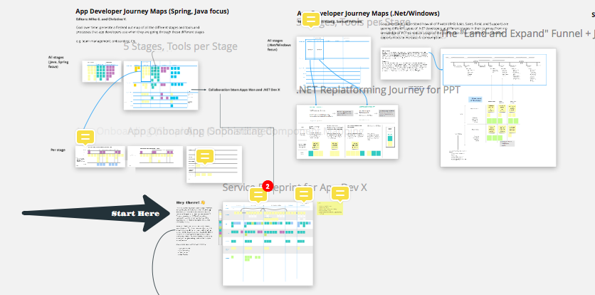Select the text-only frame left of the Funnel frame

[406, 63]
